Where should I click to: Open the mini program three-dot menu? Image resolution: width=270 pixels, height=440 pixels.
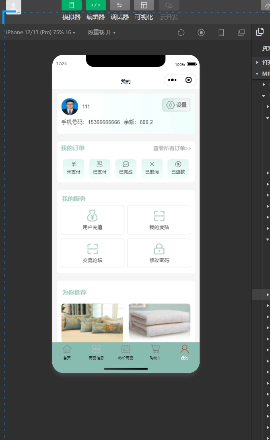pos(172,80)
